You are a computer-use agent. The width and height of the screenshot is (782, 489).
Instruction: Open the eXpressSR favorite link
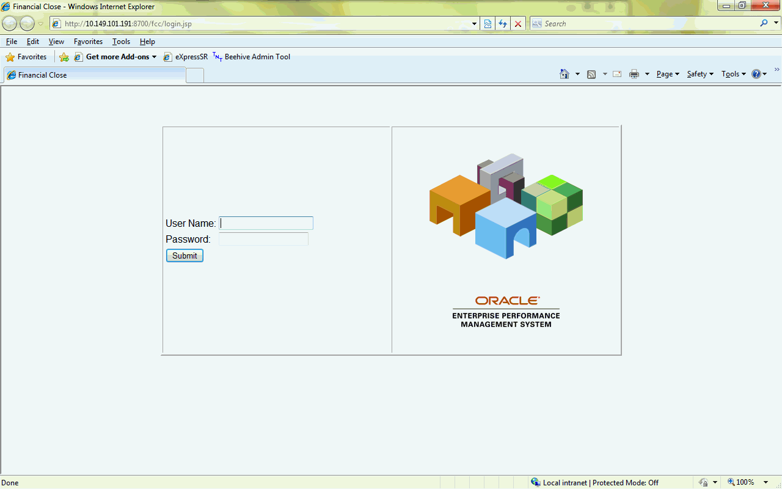(x=186, y=57)
